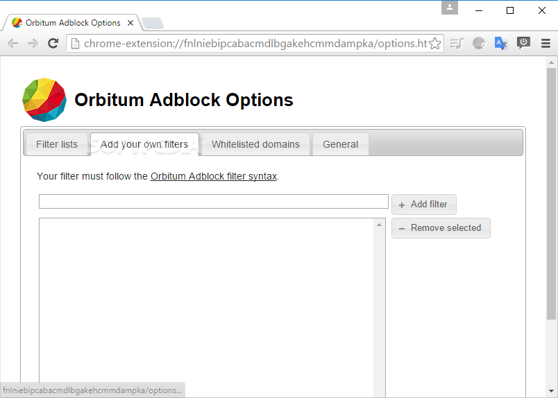The width and height of the screenshot is (558, 398).
Task: Open the music playlist extension icon
Action: (x=457, y=44)
